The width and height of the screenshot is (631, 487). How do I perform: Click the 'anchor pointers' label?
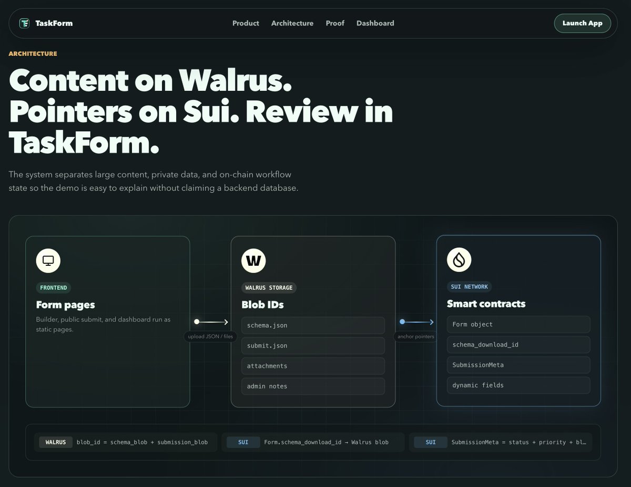point(416,336)
